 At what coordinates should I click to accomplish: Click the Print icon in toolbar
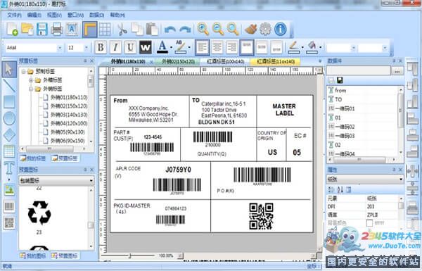57,29
